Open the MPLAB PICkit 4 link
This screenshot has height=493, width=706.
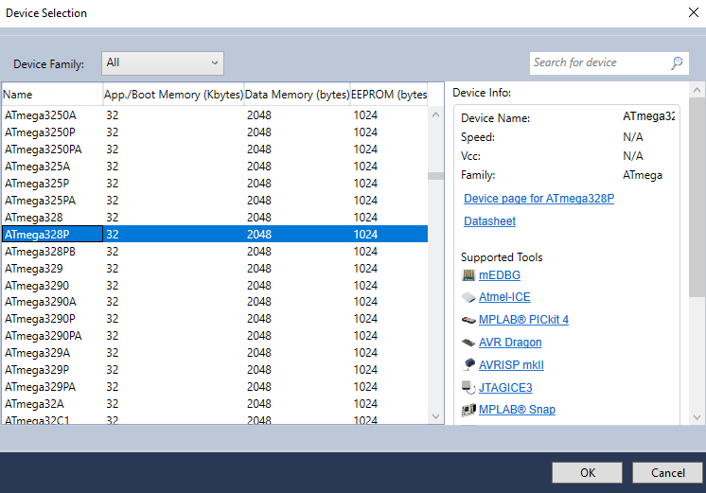(523, 320)
